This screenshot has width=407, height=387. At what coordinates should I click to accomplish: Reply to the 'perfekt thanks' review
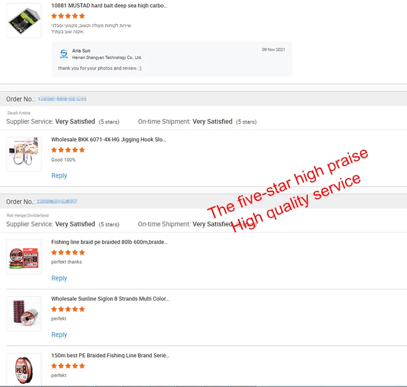59,278
